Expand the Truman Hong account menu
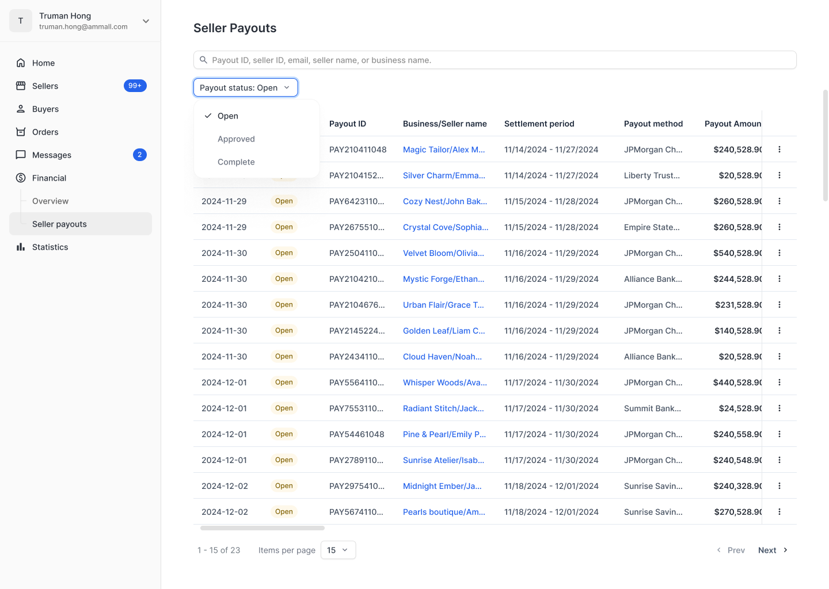This screenshot has height=589, width=829. click(146, 21)
